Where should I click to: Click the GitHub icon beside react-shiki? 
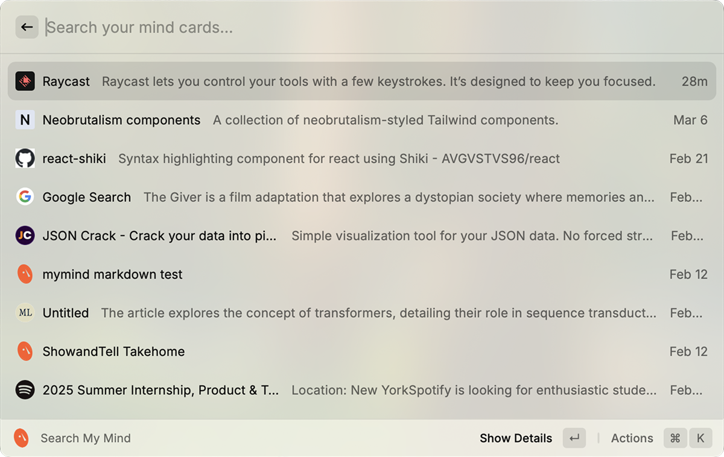click(25, 158)
